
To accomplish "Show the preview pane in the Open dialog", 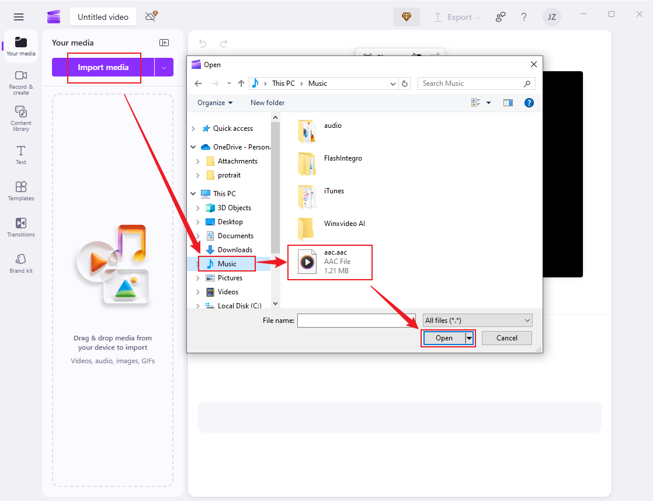I will [508, 102].
